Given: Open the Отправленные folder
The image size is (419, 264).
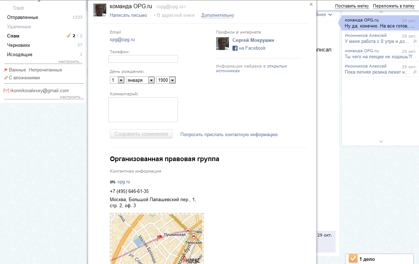Looking at the screenshot, I should [22, 18].
